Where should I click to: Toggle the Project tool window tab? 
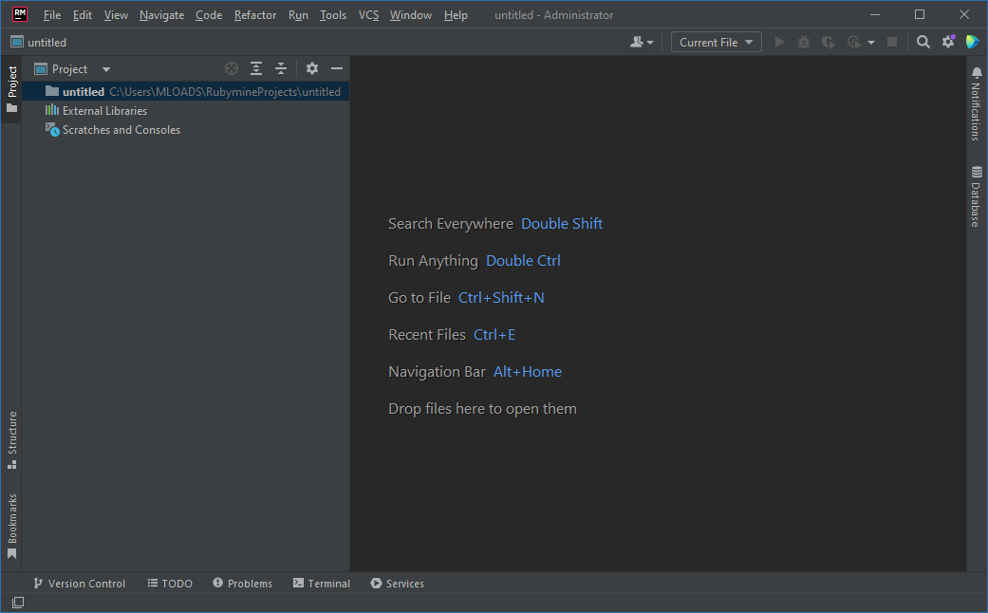11,89
